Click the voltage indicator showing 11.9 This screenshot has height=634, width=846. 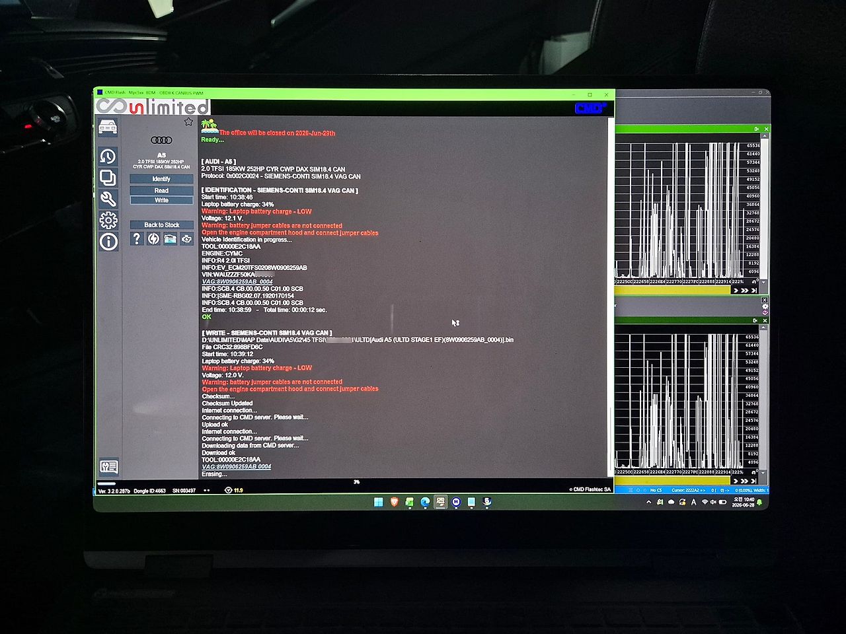pos(235,490)
